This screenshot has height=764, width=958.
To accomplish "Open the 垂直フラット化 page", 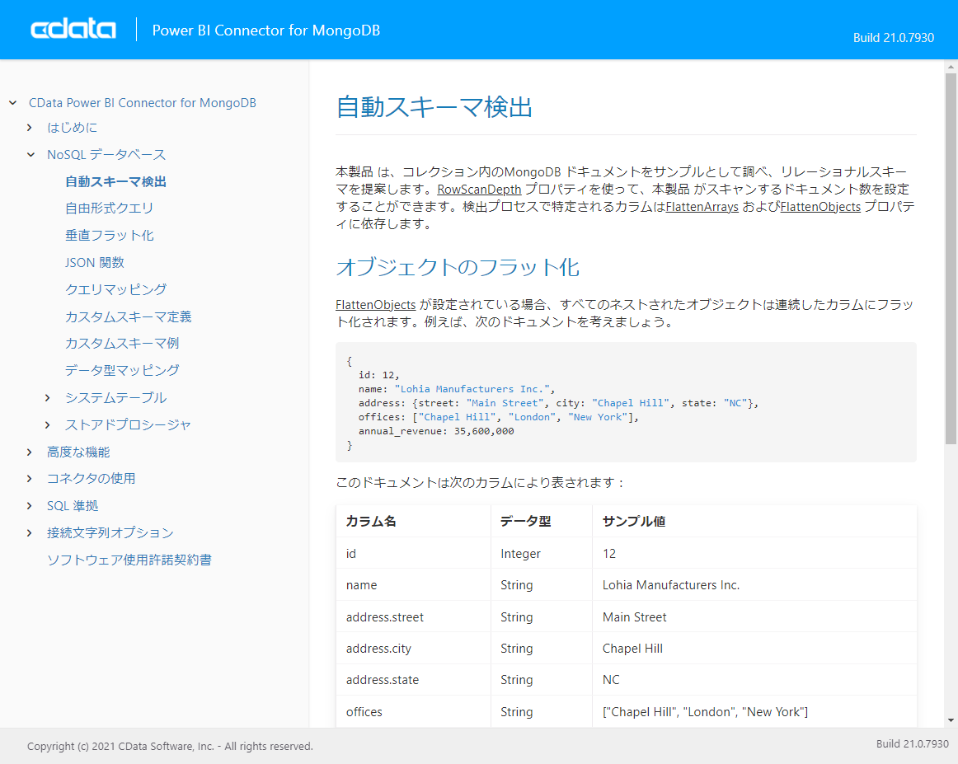I will 110,235.
